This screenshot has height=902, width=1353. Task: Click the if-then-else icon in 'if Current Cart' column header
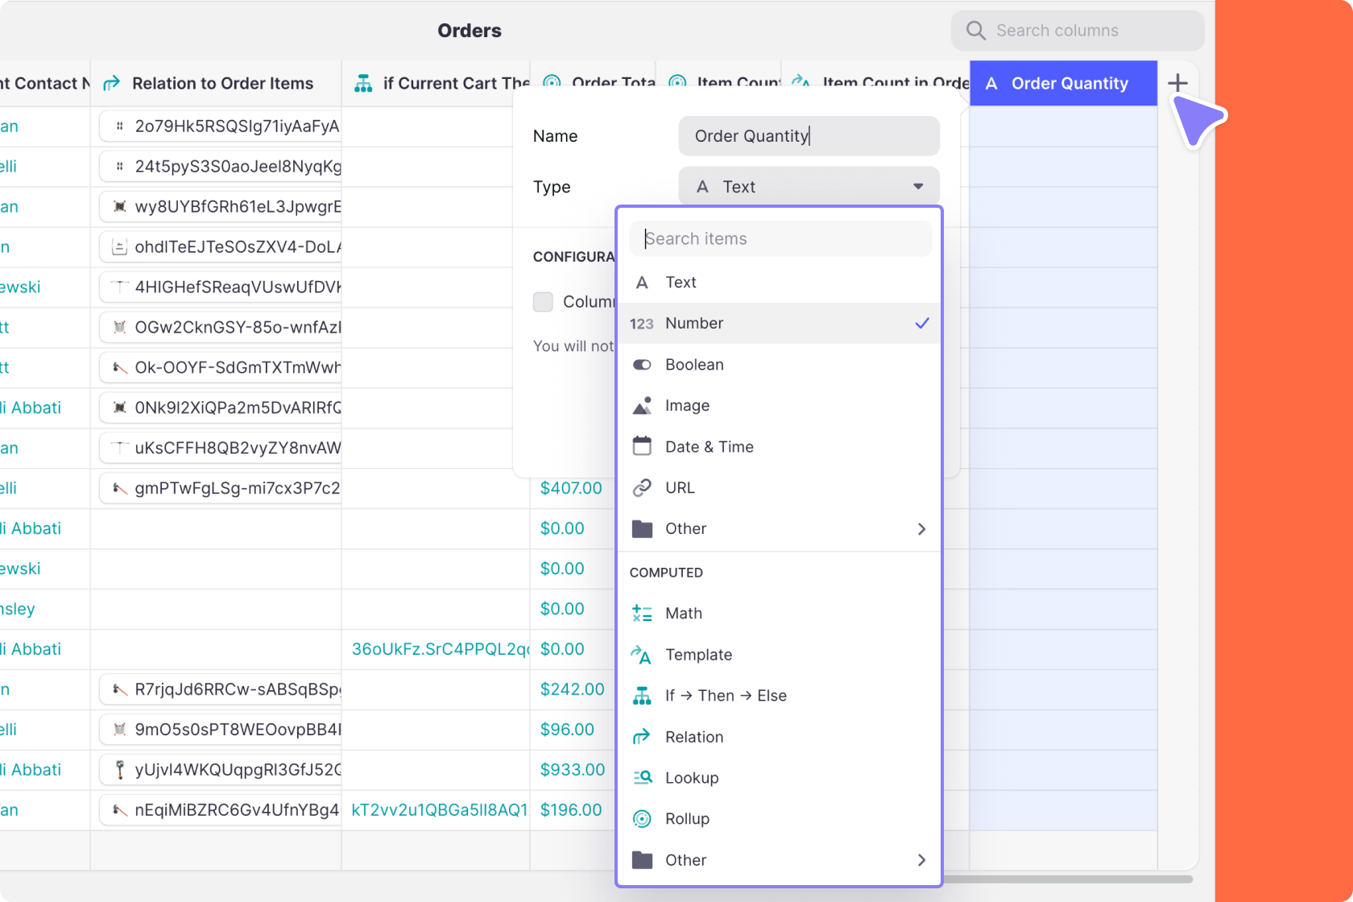click(x=363, y=82)
